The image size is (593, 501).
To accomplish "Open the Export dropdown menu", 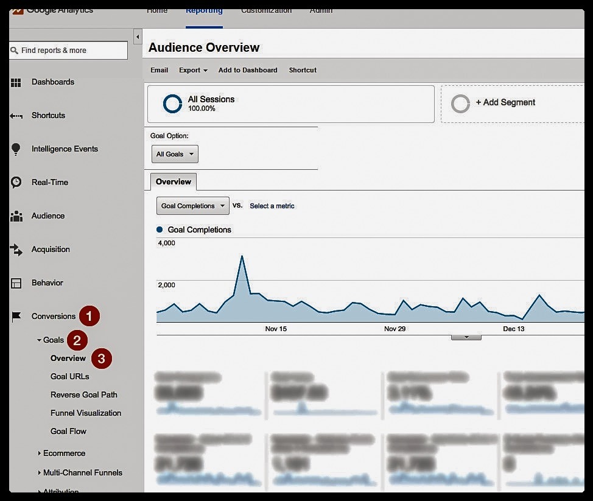I will pyautogui.click(x=193, y=70).
